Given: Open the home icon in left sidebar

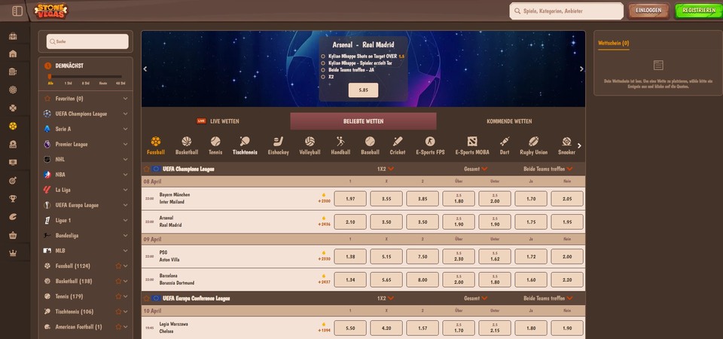Looking at the screenshot, I should coord(13,53).
